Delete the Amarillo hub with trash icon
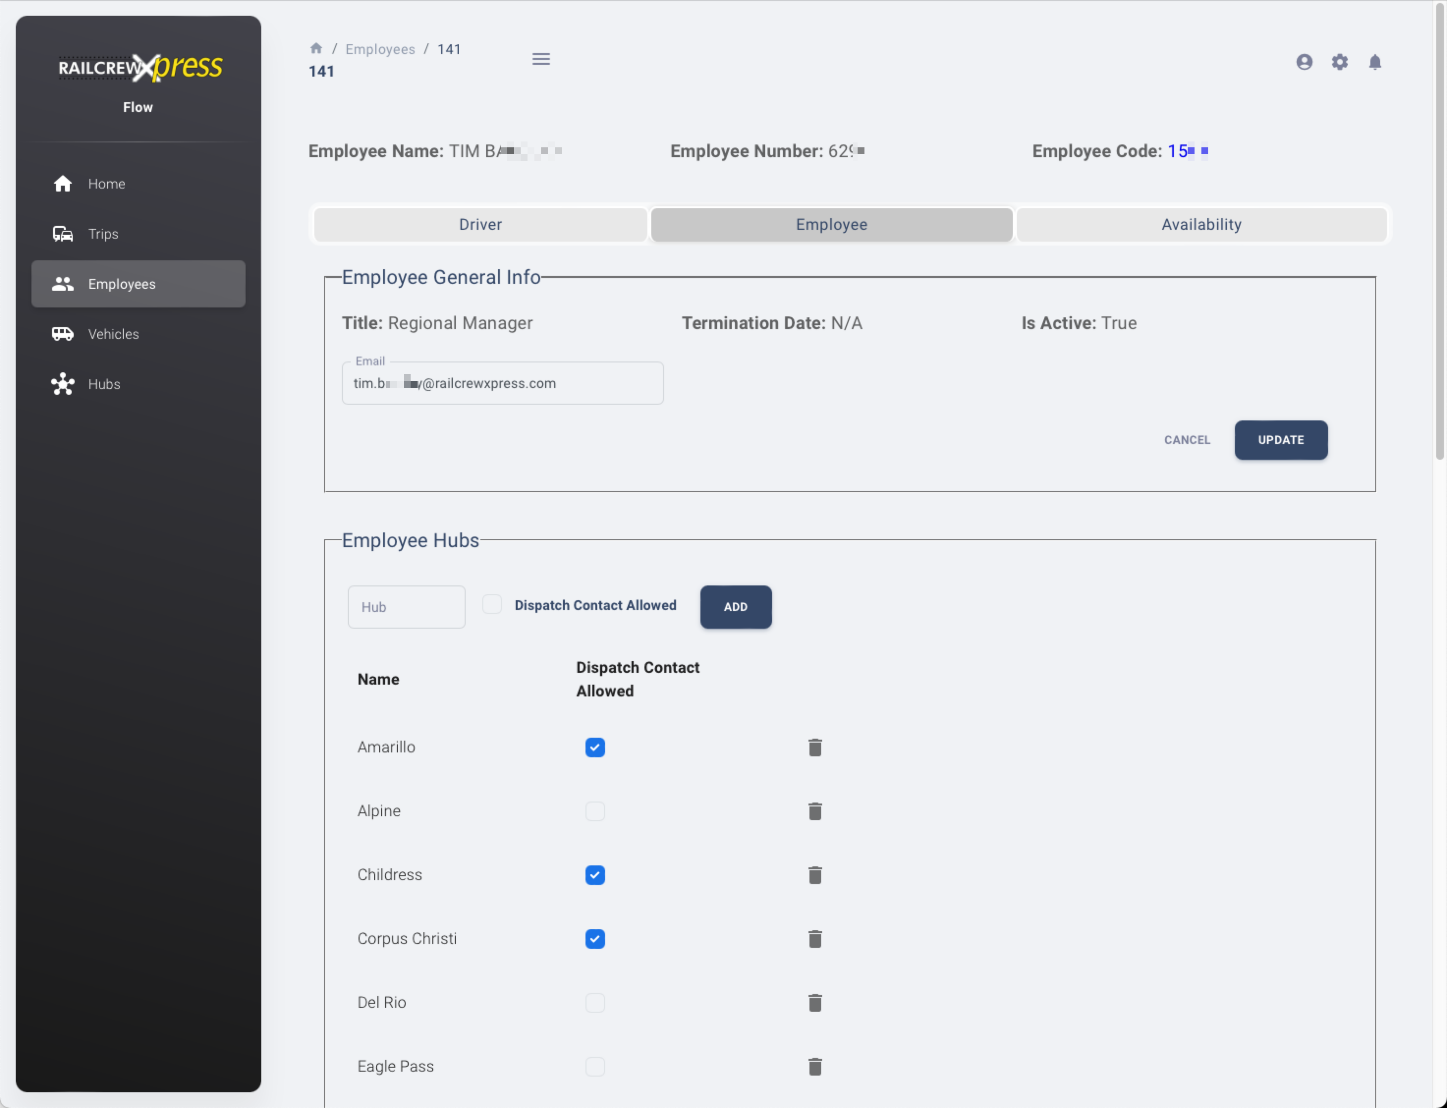The image size is (1447, 1108). click(815, 747)
